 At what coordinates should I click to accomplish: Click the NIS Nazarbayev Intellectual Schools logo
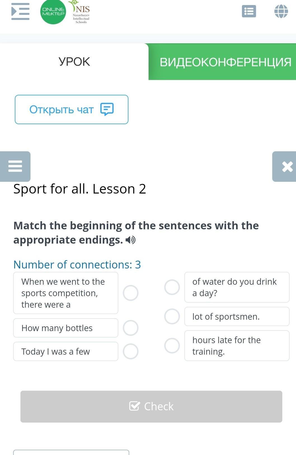point(81,12)
